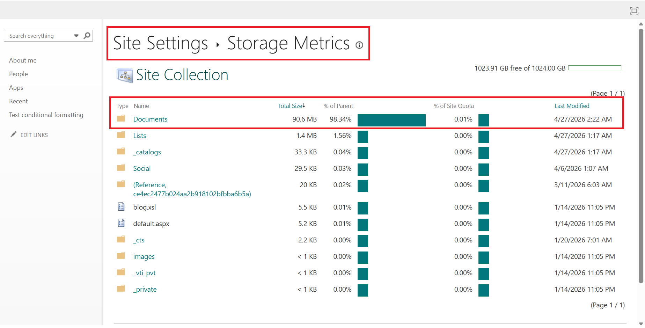Image resolution: width=645 pixels, height=328 pixels.
Task: Click the search magnifier icon
Action: [87, 36]
